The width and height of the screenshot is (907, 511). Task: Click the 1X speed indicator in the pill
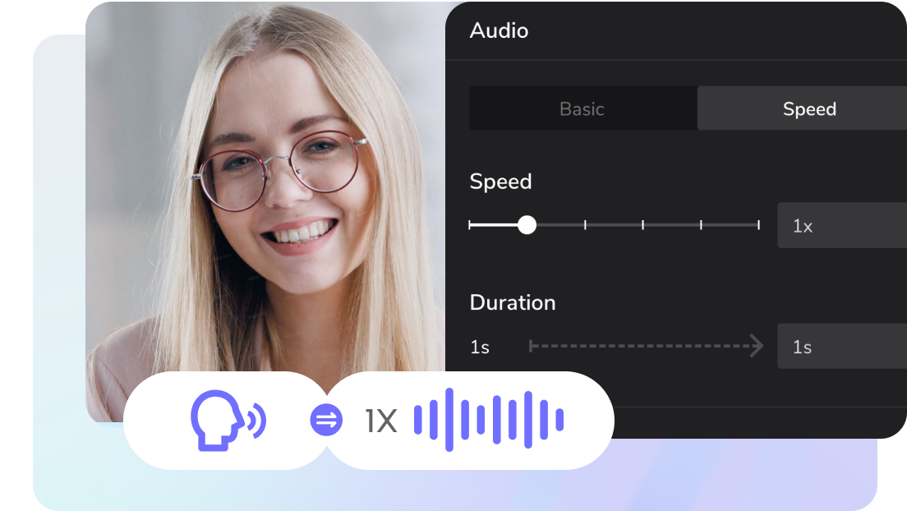click(x=380, y=420)
